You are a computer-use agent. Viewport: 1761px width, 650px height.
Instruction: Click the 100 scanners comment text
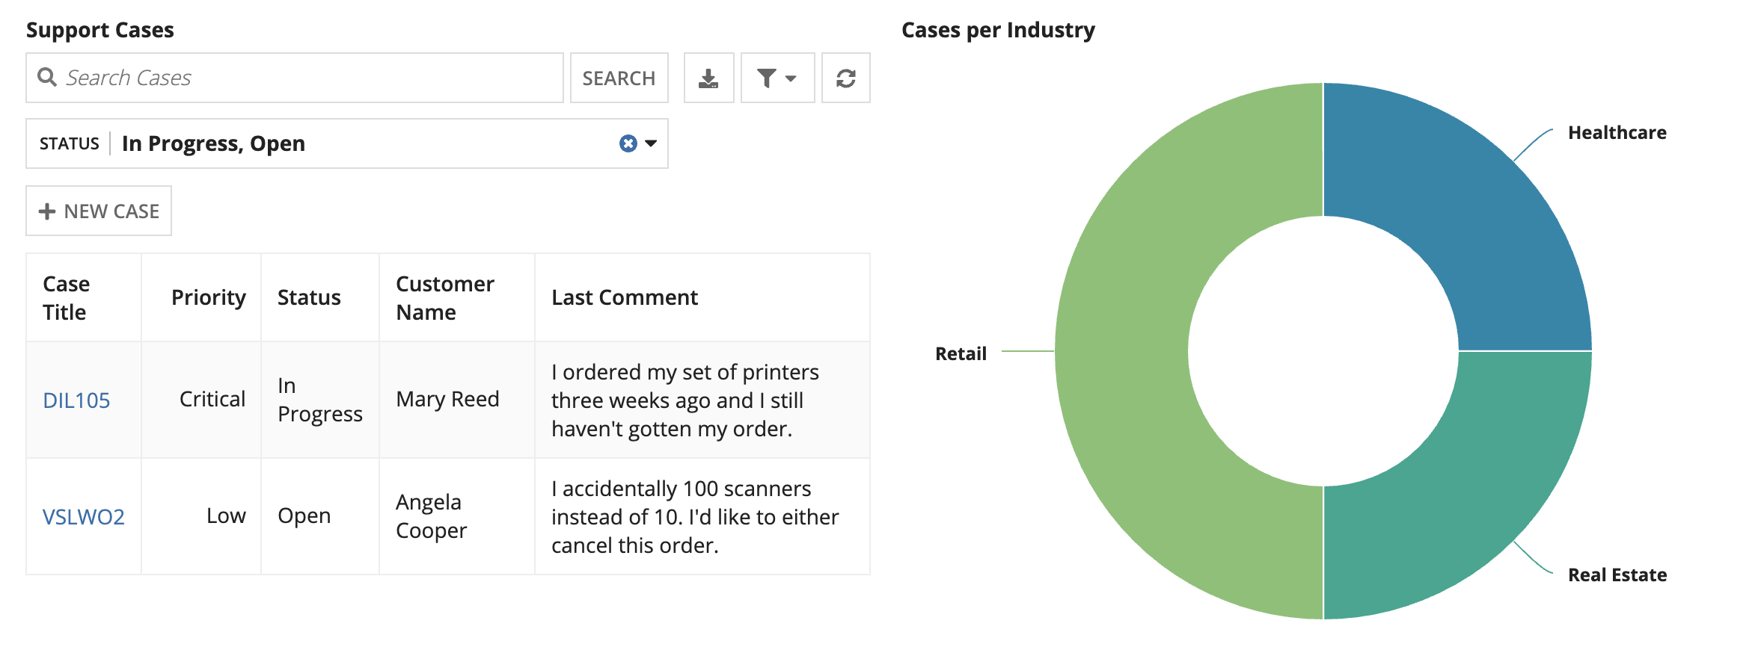click(695, 516)
